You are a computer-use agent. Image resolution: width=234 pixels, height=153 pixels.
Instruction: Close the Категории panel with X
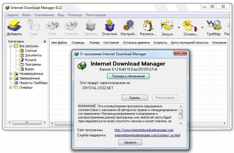(x=45, y=41)
